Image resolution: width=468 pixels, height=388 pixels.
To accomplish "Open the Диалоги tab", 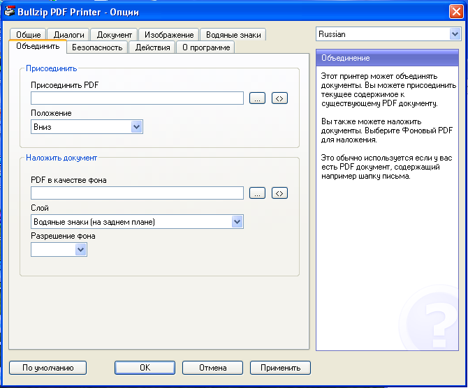I will 68,35.
